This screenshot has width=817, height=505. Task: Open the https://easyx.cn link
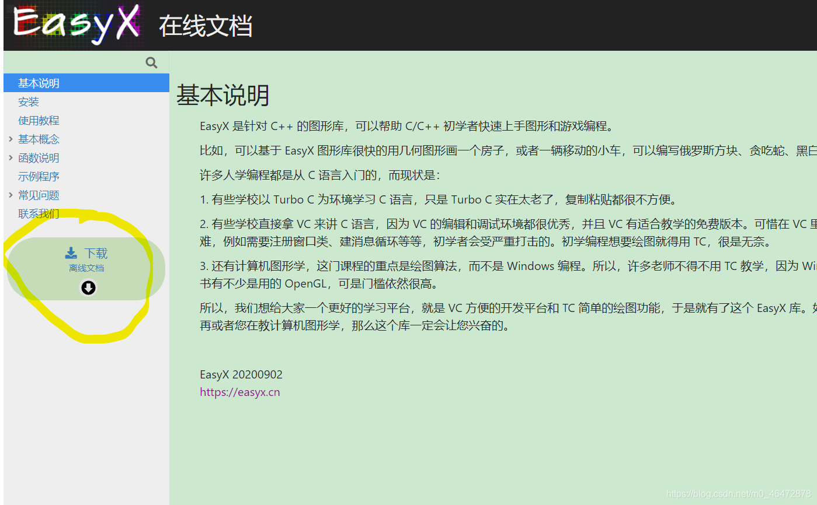pos(240,392)
